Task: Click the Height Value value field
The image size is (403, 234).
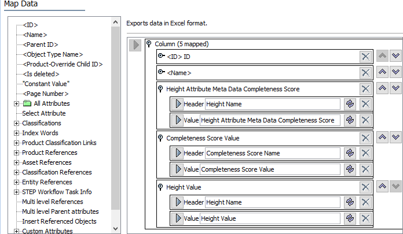Action: 270,218
